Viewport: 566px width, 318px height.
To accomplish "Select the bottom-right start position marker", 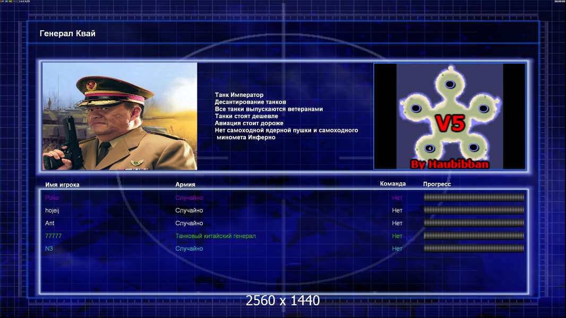I will pyautogui.click(x=474, y=147).
